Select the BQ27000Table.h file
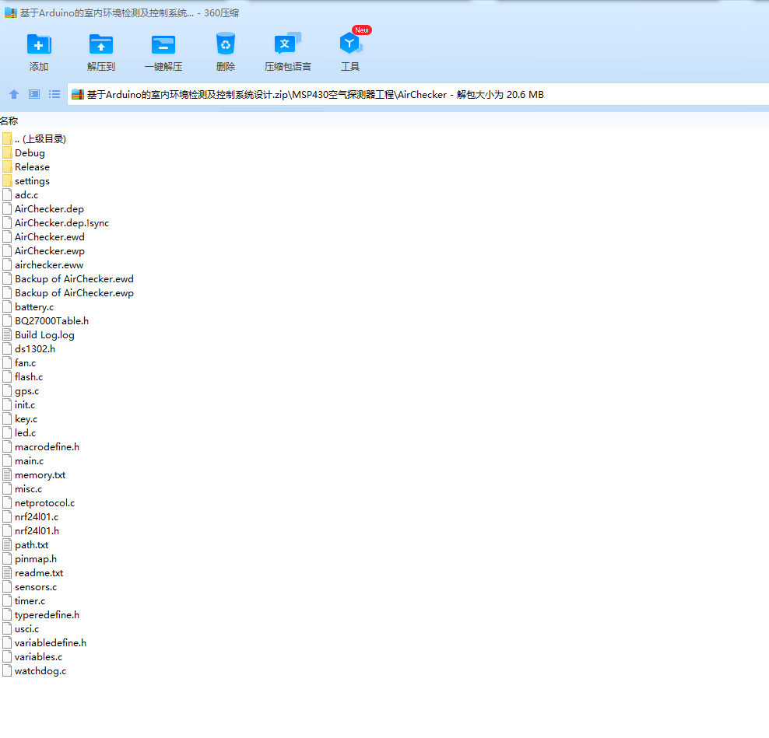Viewport: 769px width, 738px height. pyautogui.click(x=46, y=321)
